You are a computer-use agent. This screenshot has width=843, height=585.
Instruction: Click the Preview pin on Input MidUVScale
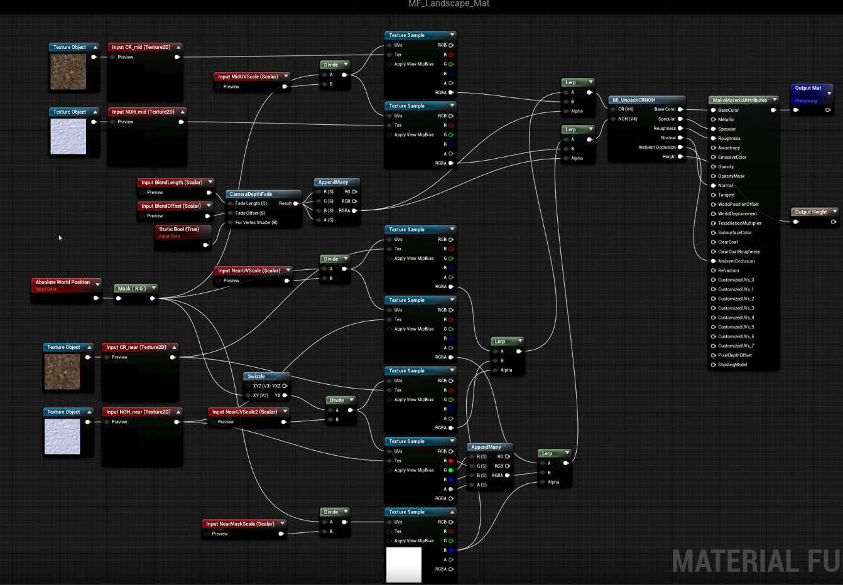point(219,87)
